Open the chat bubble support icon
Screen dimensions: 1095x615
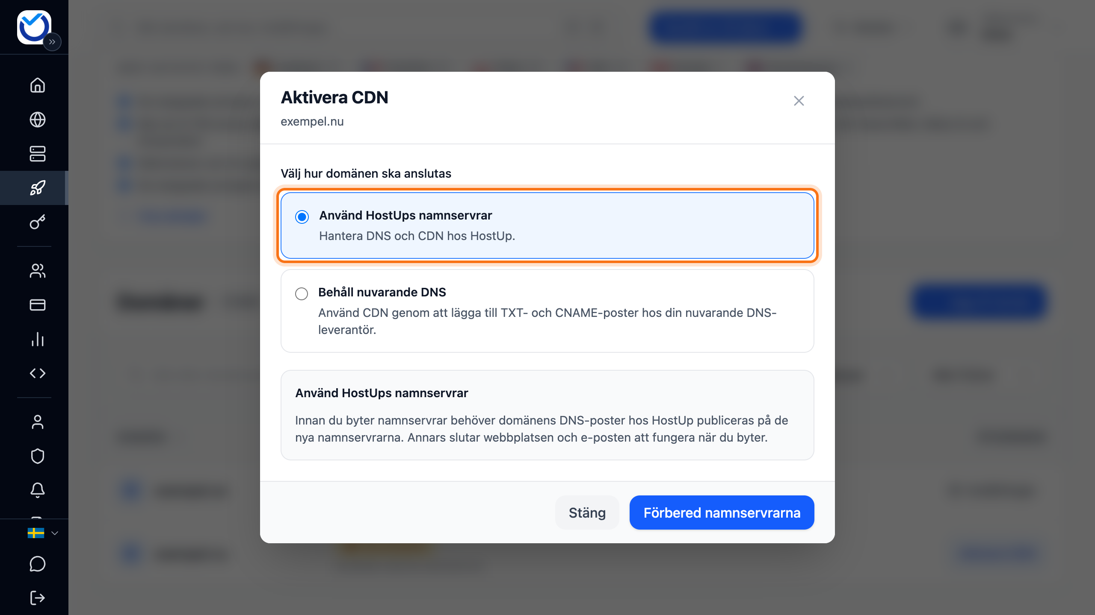coord(38,564)
